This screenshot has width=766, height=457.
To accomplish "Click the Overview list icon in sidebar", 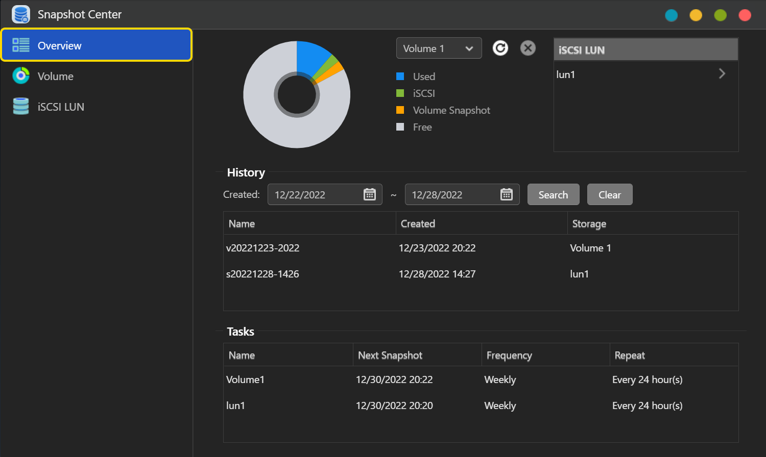I will 21,45.
